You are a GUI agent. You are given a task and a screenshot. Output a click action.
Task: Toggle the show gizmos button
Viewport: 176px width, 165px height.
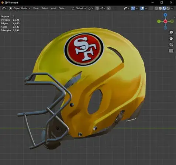pyautogui.click(x=133, y=8)
